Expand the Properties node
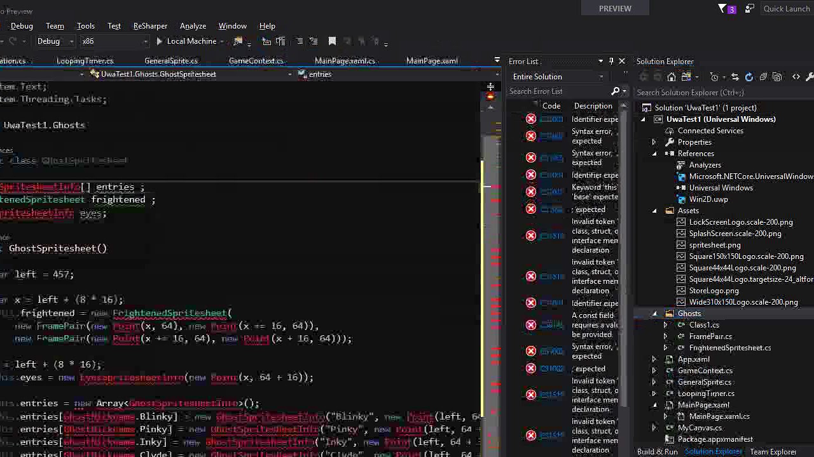The image size is (814, 457). (x=654, y=142)
